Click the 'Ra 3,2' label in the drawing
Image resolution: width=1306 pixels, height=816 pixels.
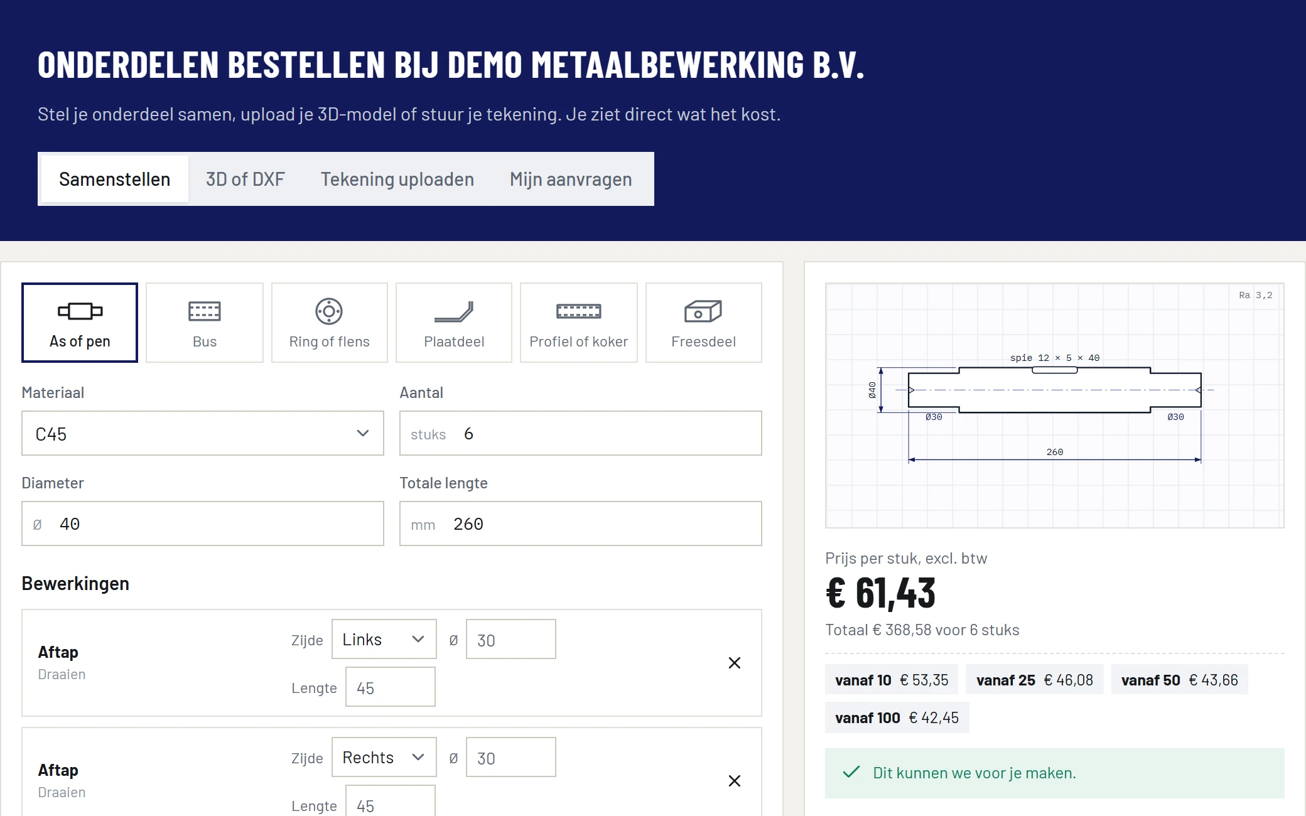click(1256, 295)
